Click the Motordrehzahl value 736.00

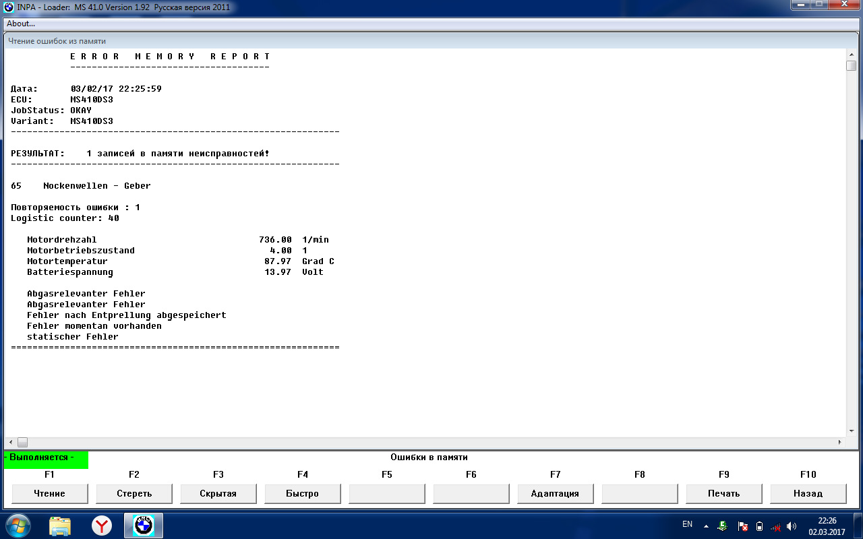pos(275,240)
